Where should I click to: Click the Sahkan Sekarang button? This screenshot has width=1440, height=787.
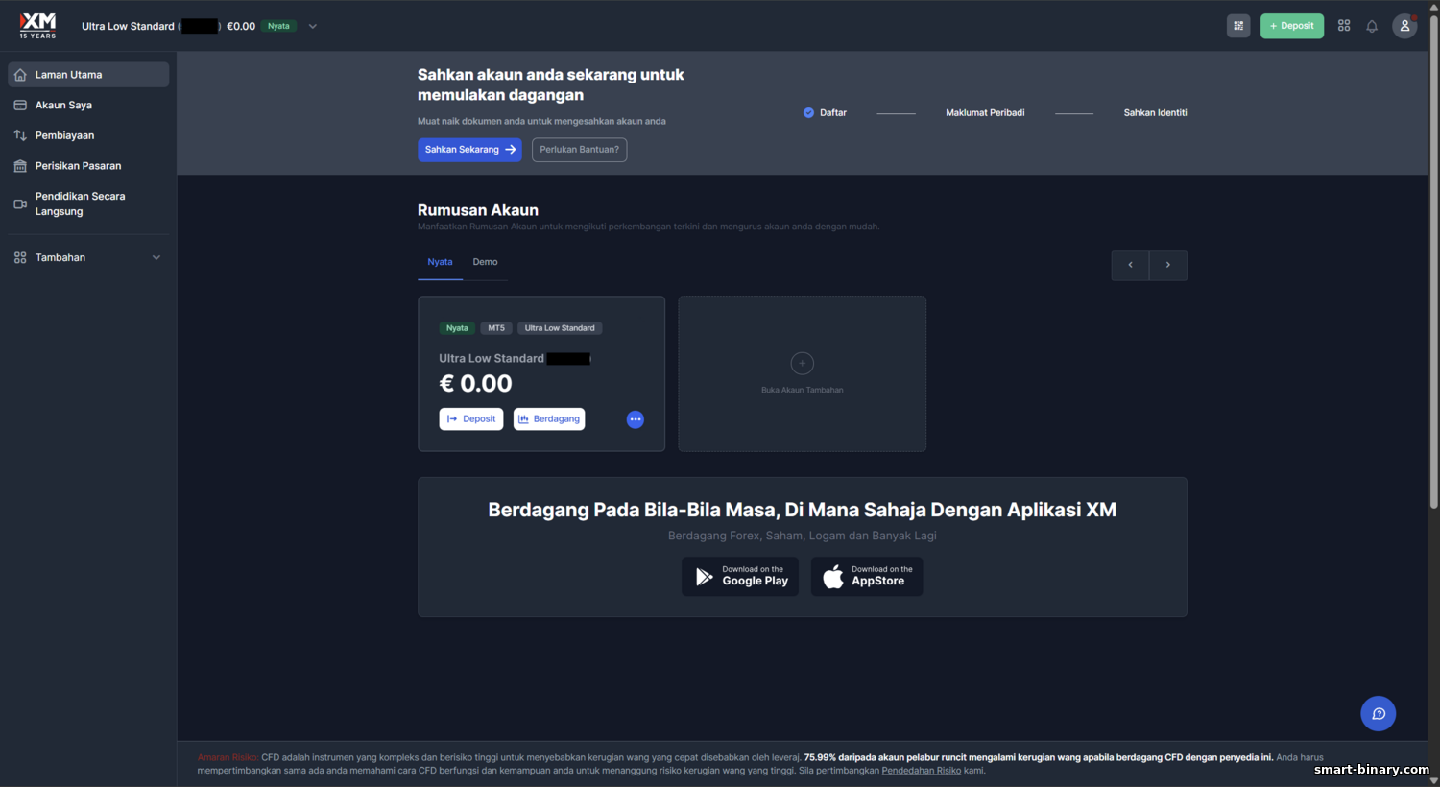469,150
